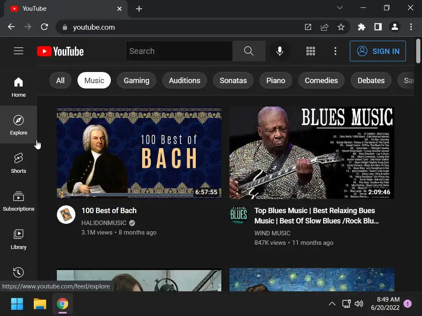Screen dimensions: 422x316
Task: Open notification badge in taskbar
Action: tap(408, 304)
